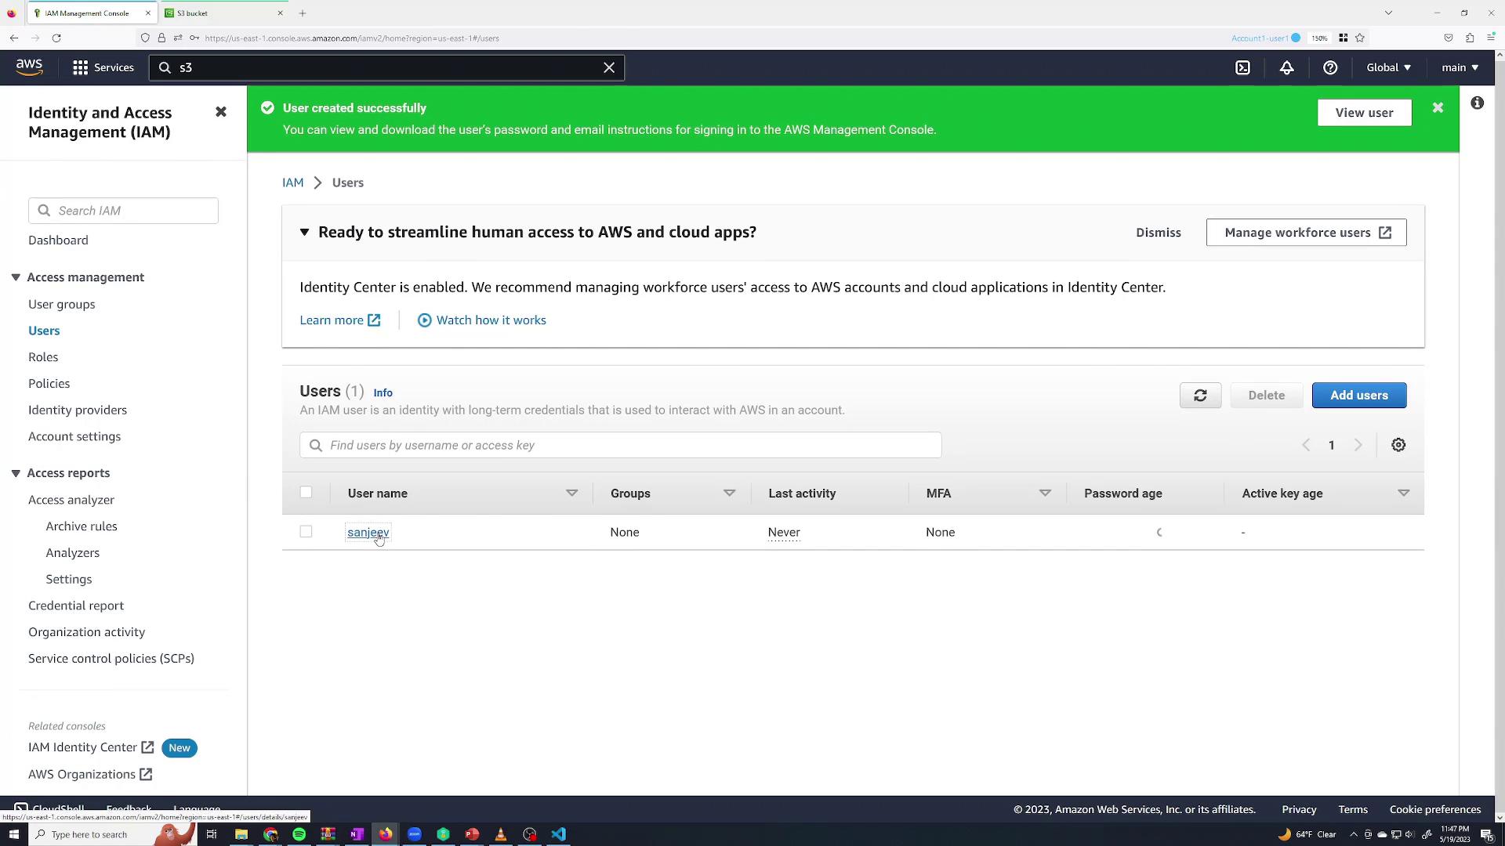Open the sanjeev user link

point(368,533)
